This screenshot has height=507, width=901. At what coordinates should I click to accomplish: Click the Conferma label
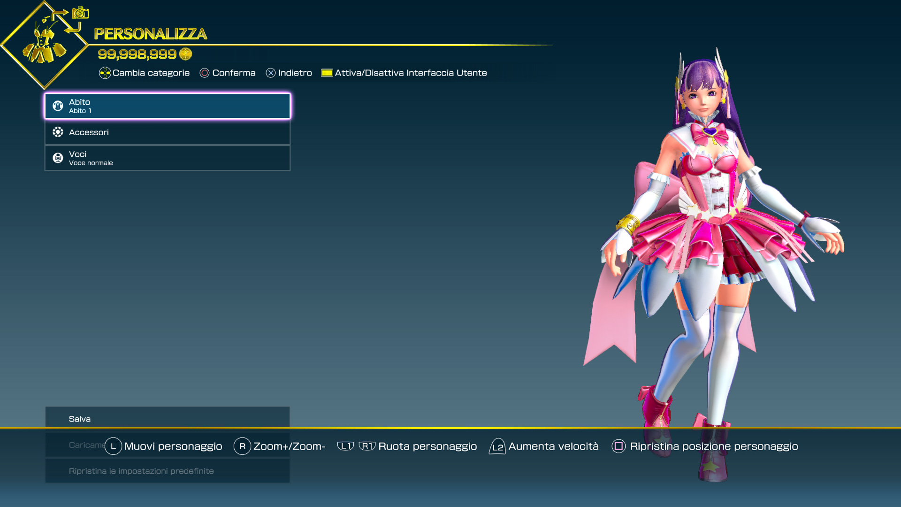pyautogui.click(x=234, y=73)
